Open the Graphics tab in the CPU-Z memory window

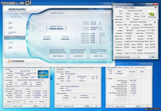[x=137, y=67]
